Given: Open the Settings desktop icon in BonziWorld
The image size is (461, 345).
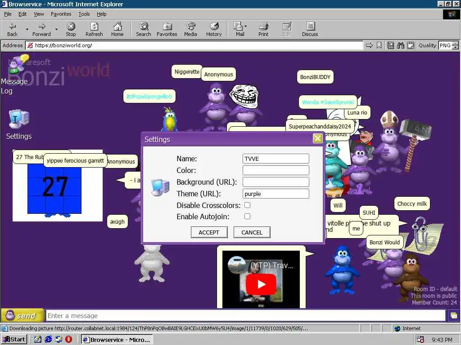Looking at the screenshot, I should click(19, 124).
